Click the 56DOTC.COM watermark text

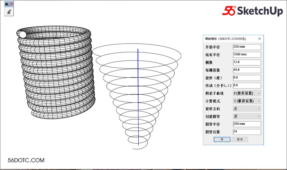coord(26,160)
